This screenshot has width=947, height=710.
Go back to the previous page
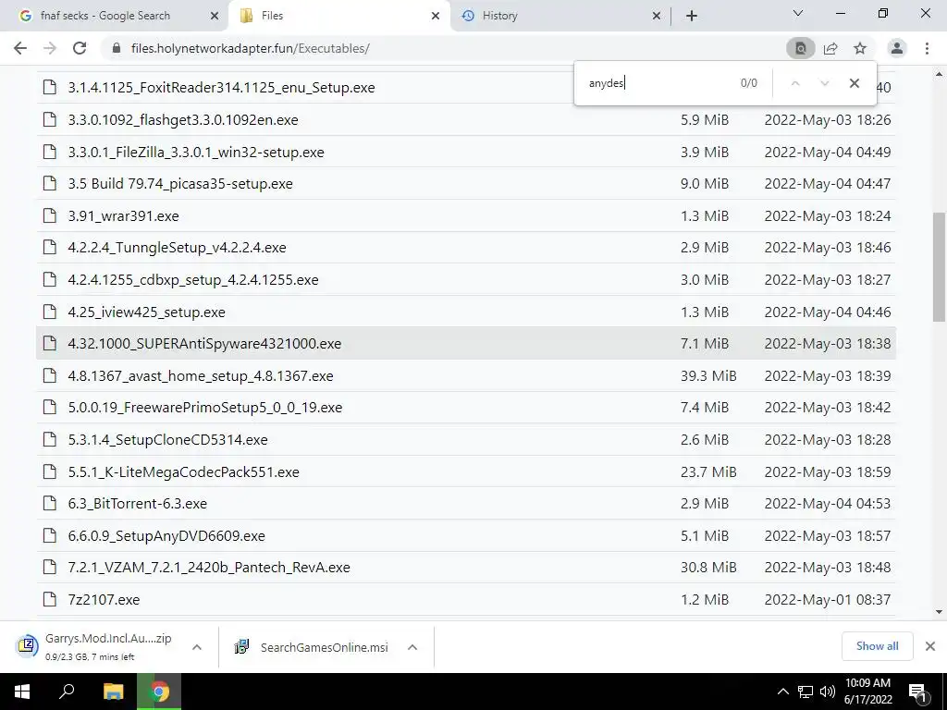(x=20, y=48)
